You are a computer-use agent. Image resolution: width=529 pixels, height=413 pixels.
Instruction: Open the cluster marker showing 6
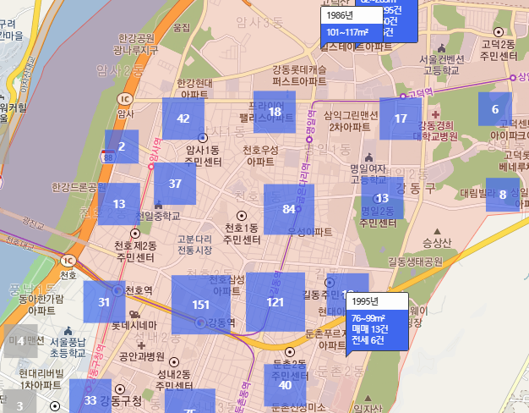495,109
